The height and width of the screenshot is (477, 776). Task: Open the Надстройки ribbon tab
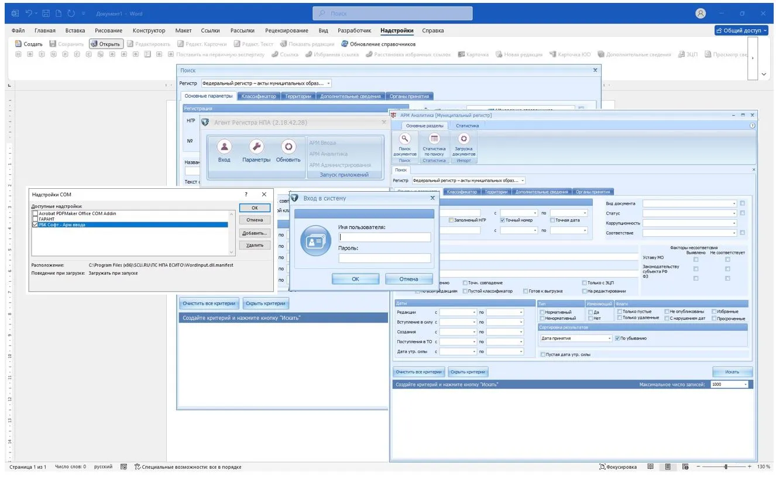pyautogui.click(x=397, y=30)
